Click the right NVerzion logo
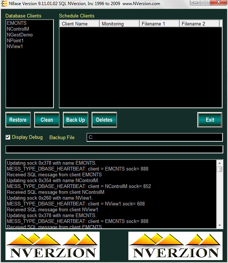 point(175,246)
